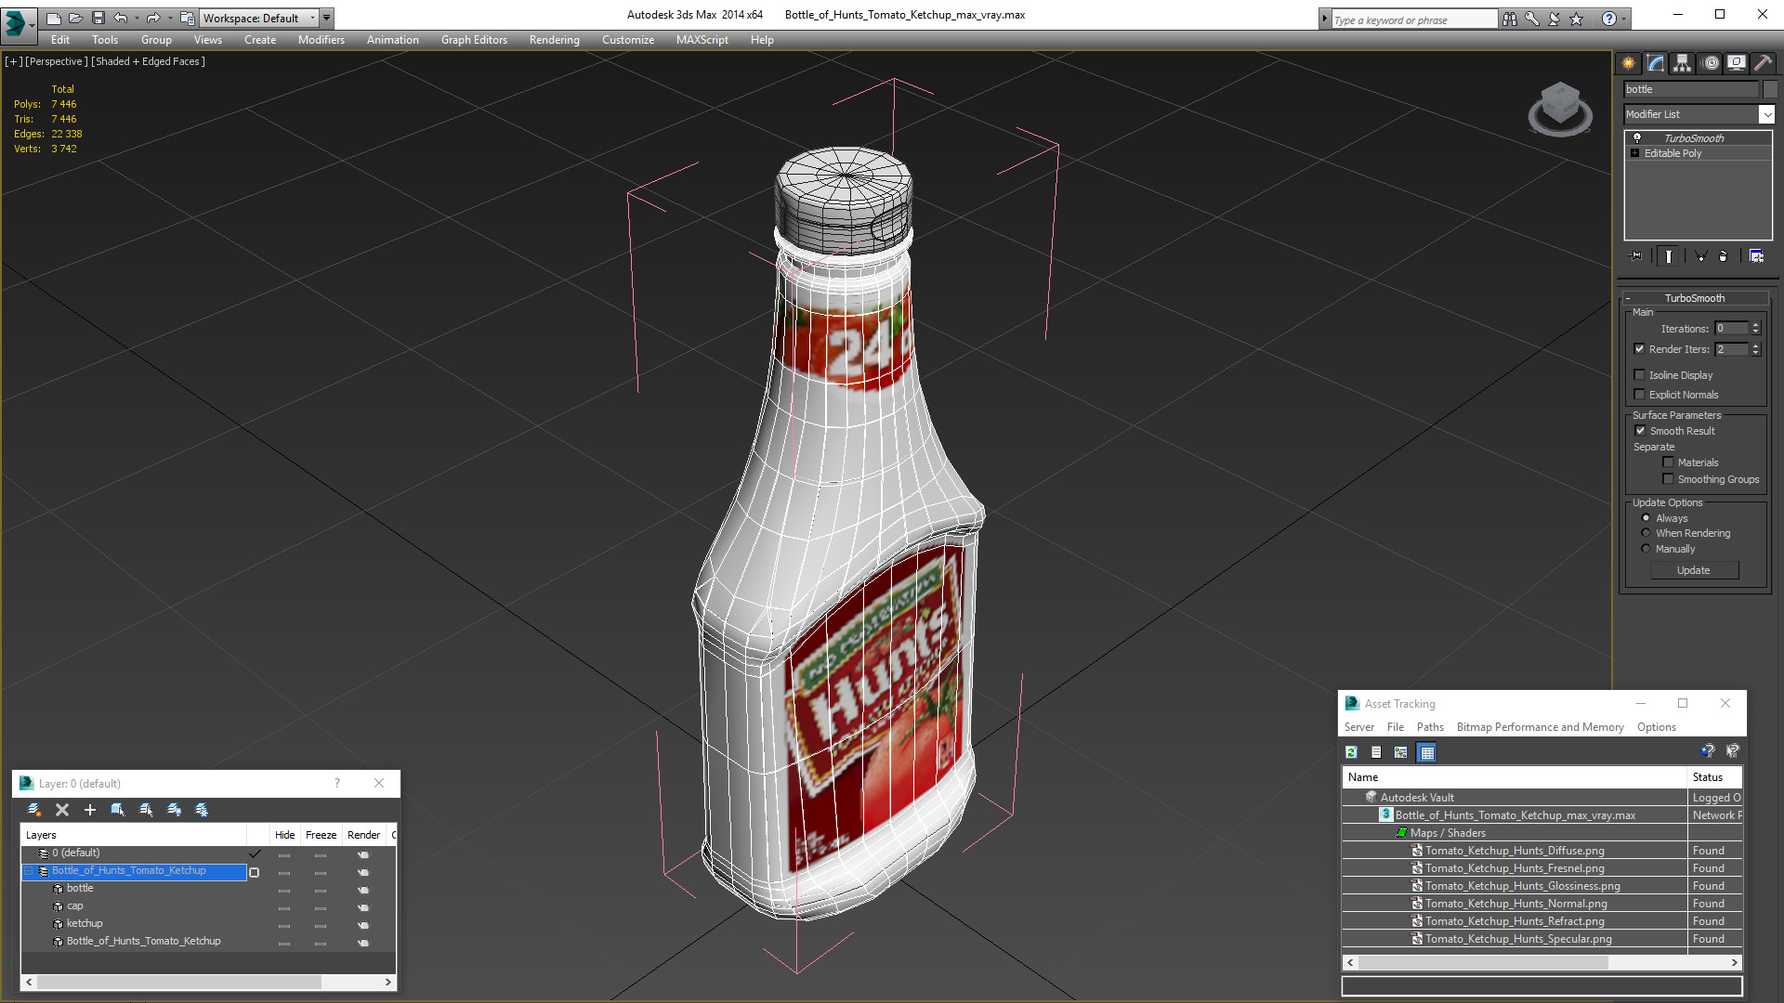The width and height of the screenshot is (1784, 1003).
Task: Toggle Render Iters checkbox
Action: pyautogui.click(x=1640, y=349)
